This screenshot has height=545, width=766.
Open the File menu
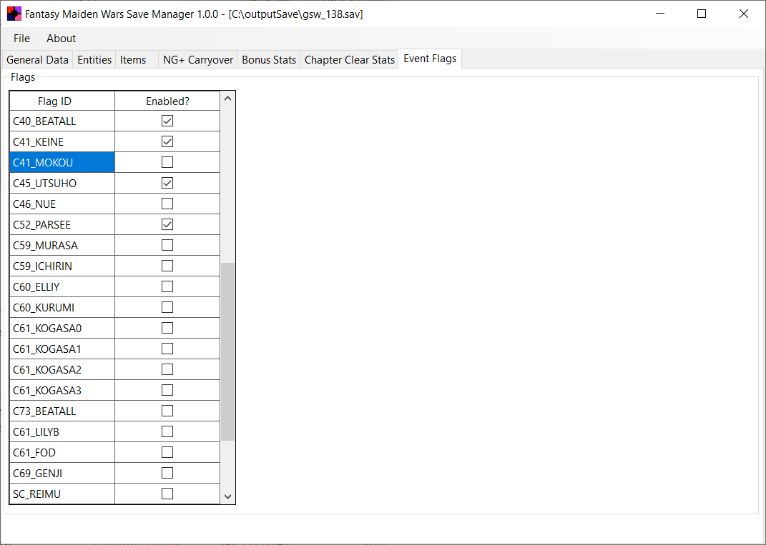(x=21, y=38)
